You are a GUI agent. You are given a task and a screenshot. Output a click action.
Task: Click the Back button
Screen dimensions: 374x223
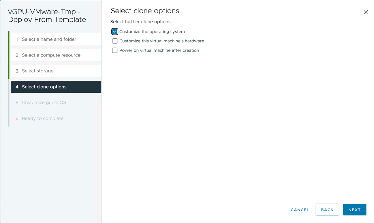pos(327,210)
